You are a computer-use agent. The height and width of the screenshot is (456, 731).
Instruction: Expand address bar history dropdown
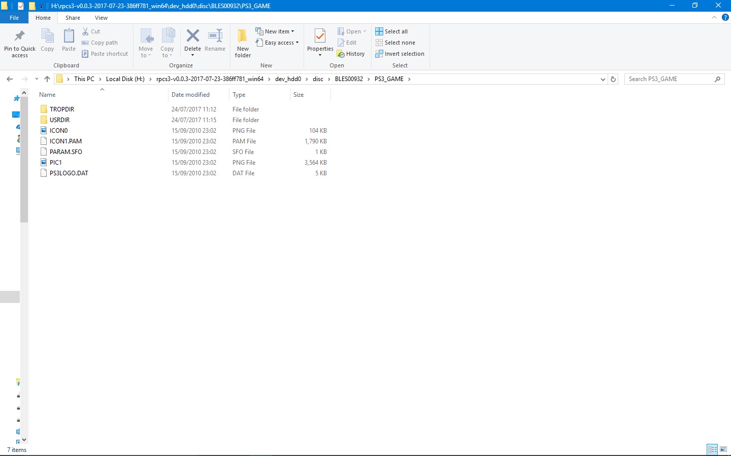603,79
